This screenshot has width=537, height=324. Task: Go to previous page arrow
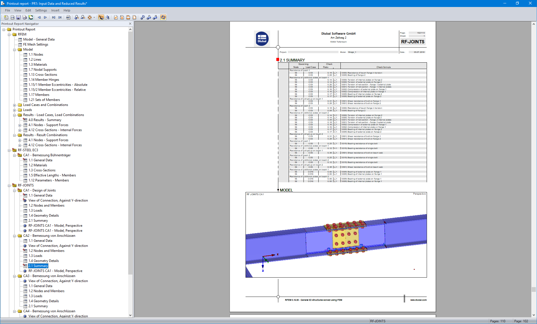tap(39, 17)
